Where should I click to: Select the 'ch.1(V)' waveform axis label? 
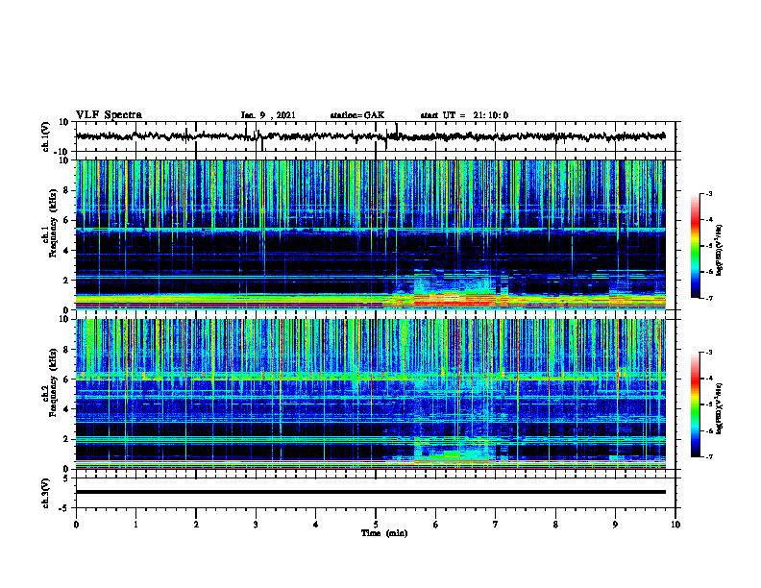(x=46, y=136)
